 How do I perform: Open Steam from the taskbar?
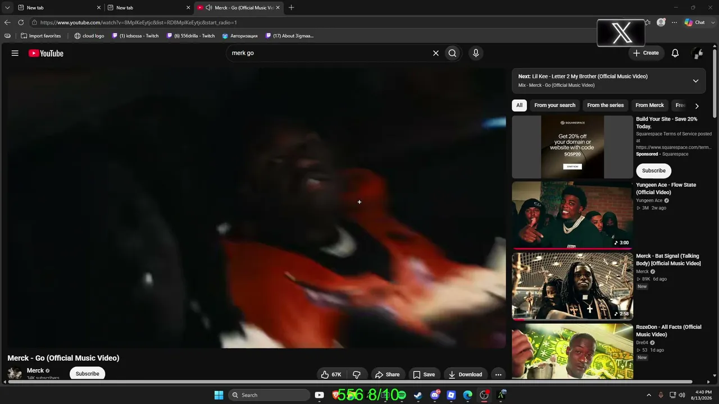click(418, 395)
